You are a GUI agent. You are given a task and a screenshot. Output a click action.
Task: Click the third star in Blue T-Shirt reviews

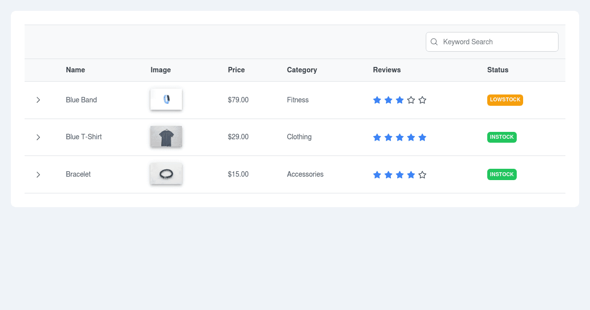point(400,137)
